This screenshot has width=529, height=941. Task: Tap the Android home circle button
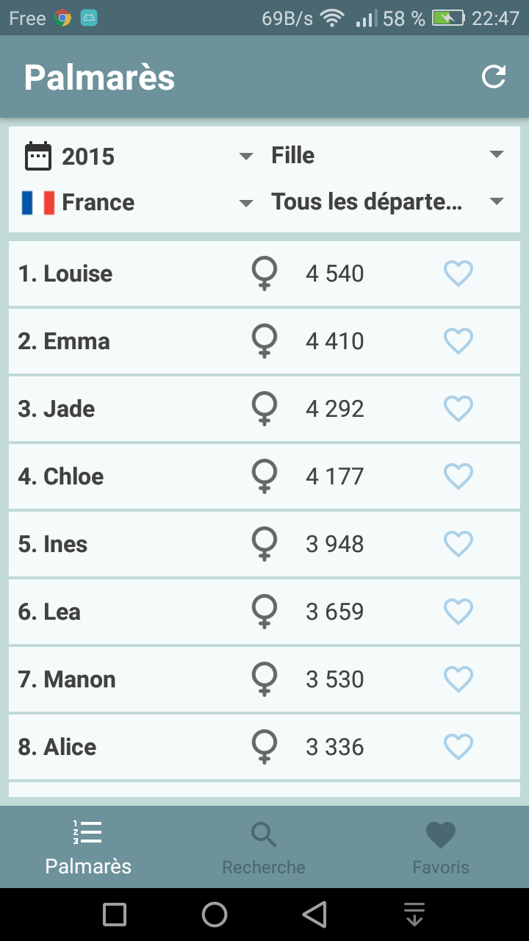tap(215, 915)
